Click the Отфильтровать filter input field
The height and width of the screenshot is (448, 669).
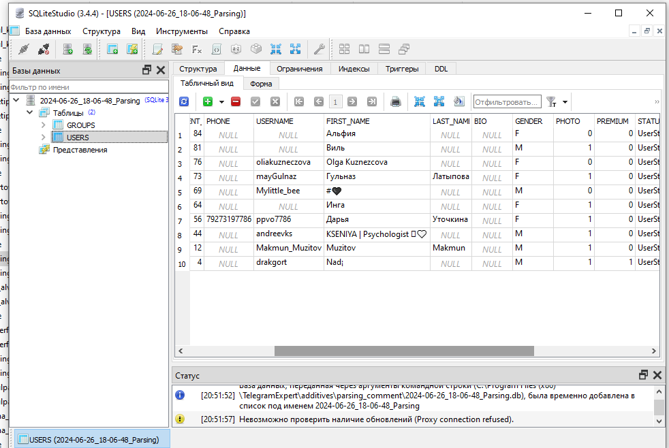point(507,101)
